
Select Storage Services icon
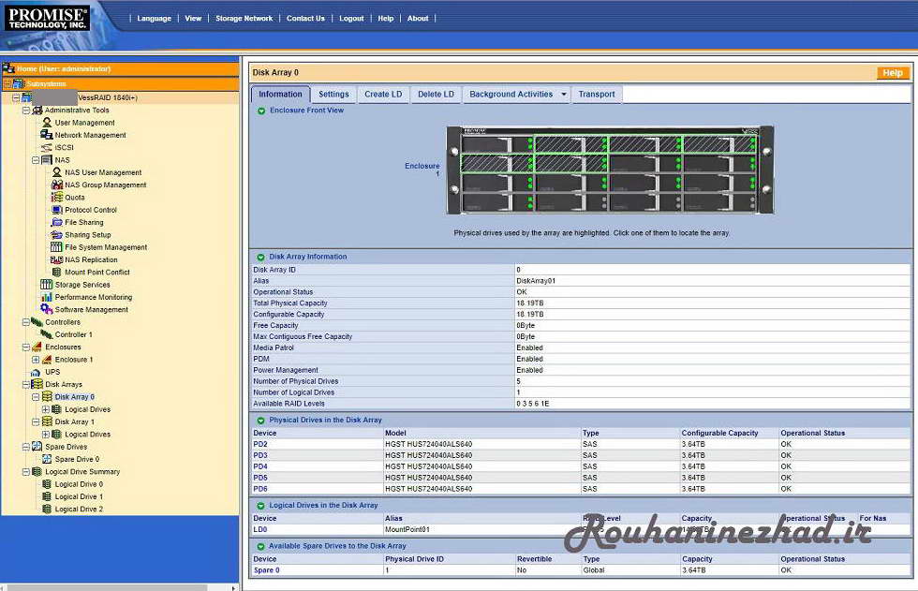[46, 285]
